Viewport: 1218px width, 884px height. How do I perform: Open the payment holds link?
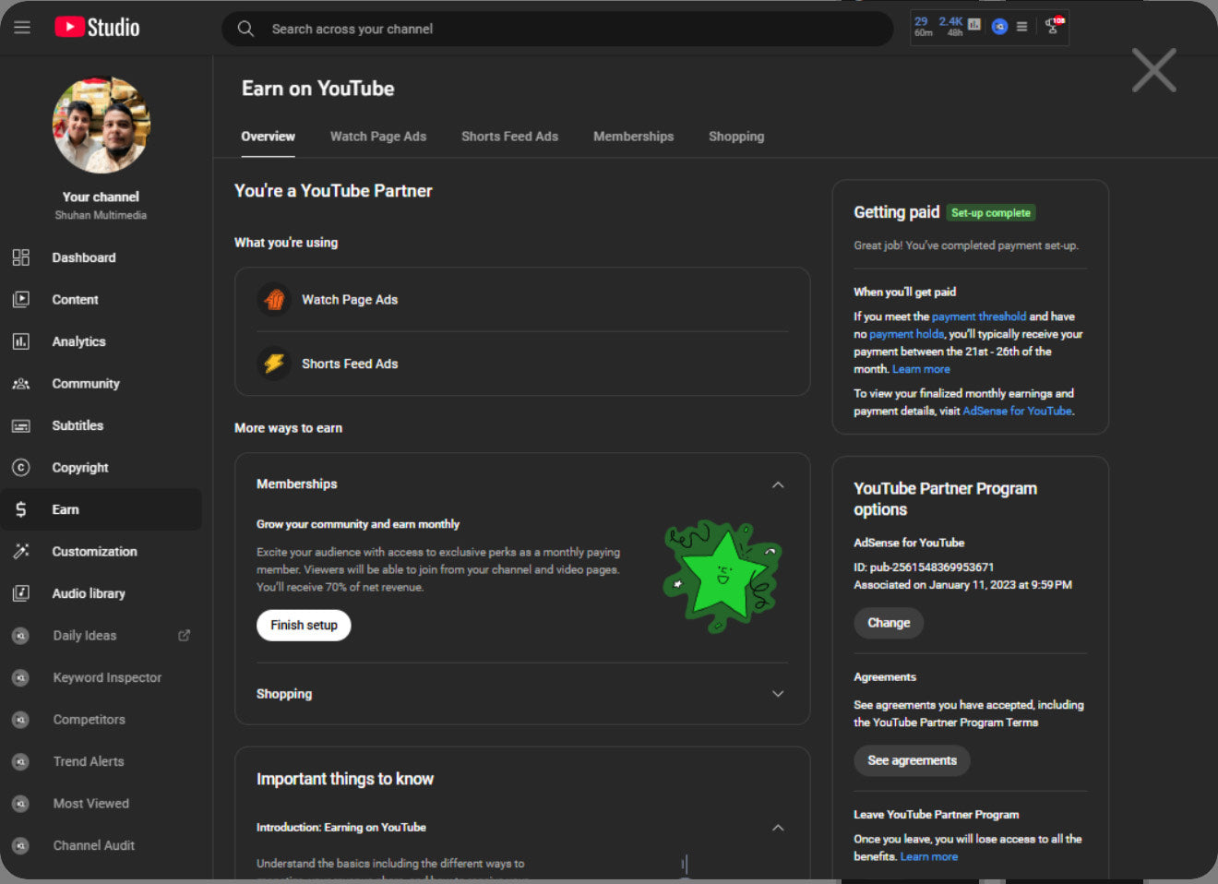[x=906, y=334]
